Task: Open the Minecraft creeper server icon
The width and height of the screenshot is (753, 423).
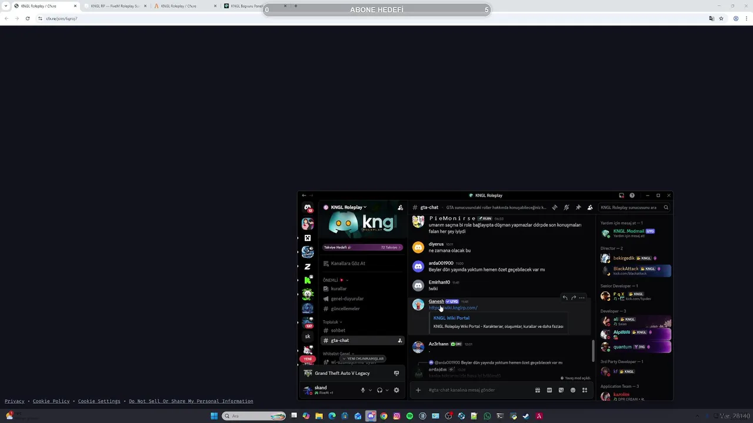Action: pyautogui.click(x=308, y=238)
